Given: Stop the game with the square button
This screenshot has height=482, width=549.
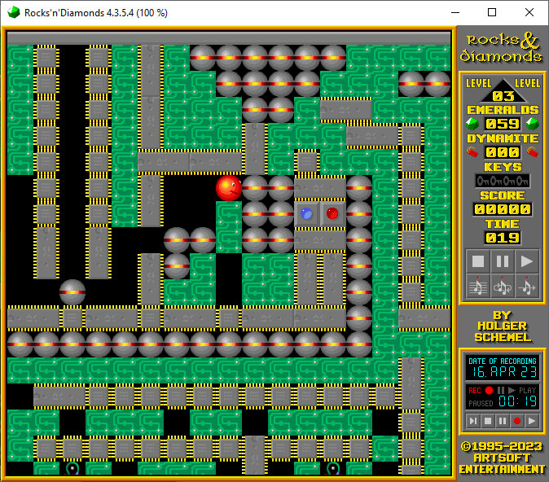Looking at the screenshot, I should click(478, 261).
